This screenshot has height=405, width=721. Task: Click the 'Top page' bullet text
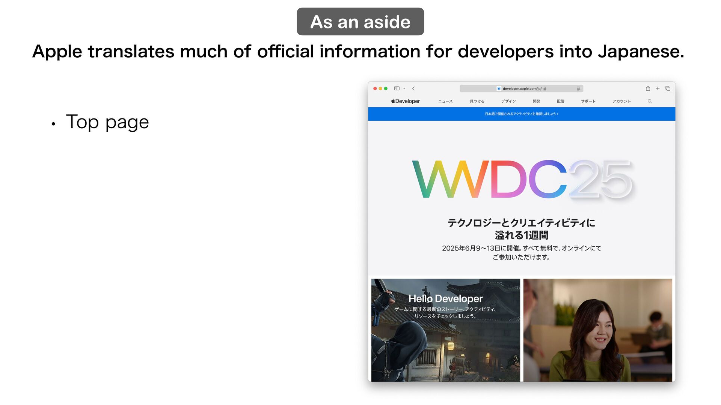pyautogui.click(x=107, y=122)
